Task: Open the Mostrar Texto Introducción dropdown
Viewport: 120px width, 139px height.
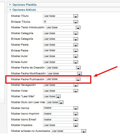Action: 63,27
